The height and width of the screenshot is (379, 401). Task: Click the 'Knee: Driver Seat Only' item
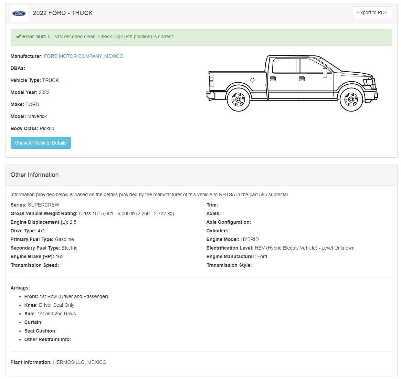point(49,305)
